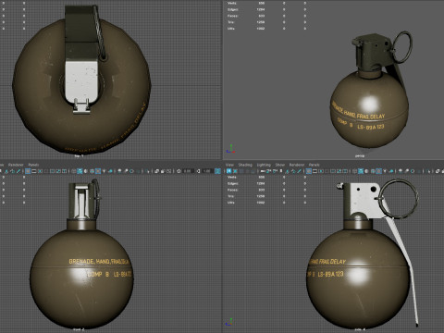Click Resolution Gate icon in side panel
Image resolution: width=444 pixels, height=333 pixels.
(321, 171)
